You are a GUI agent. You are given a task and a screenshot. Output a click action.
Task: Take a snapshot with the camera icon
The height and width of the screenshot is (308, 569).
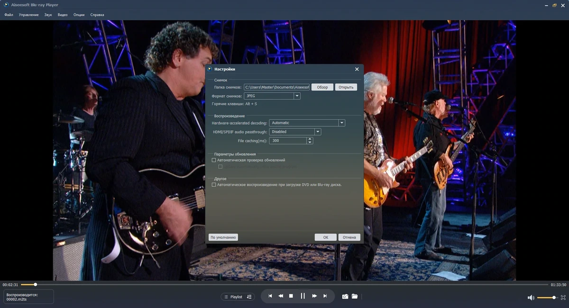point(345,297)
